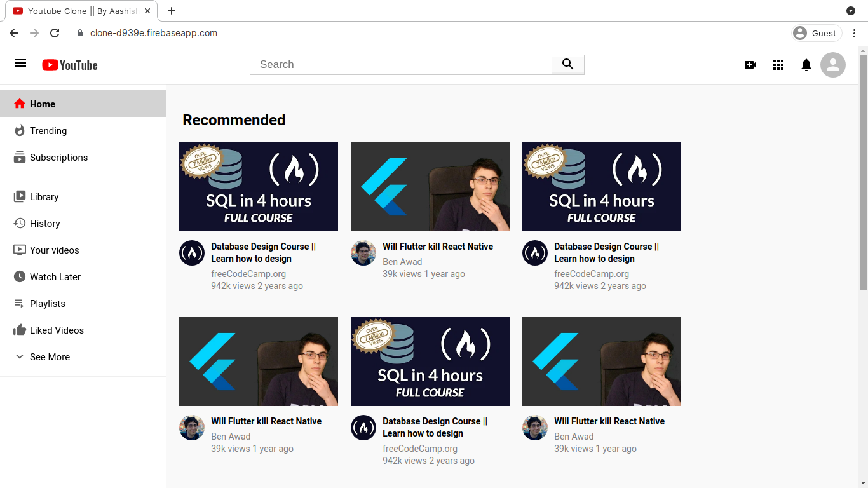
Task: Open the hamburger navigation menu
Action: 20,63
